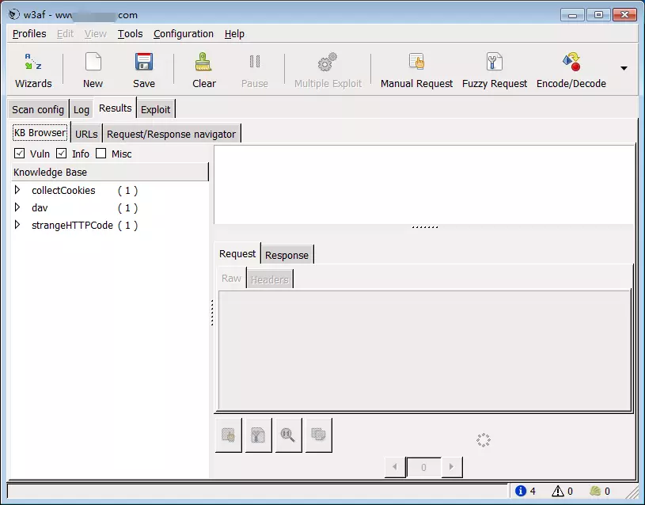Screen dimensions: 645x505
Task: Click the warning triangle status icon
Action: tap(558, 491)
